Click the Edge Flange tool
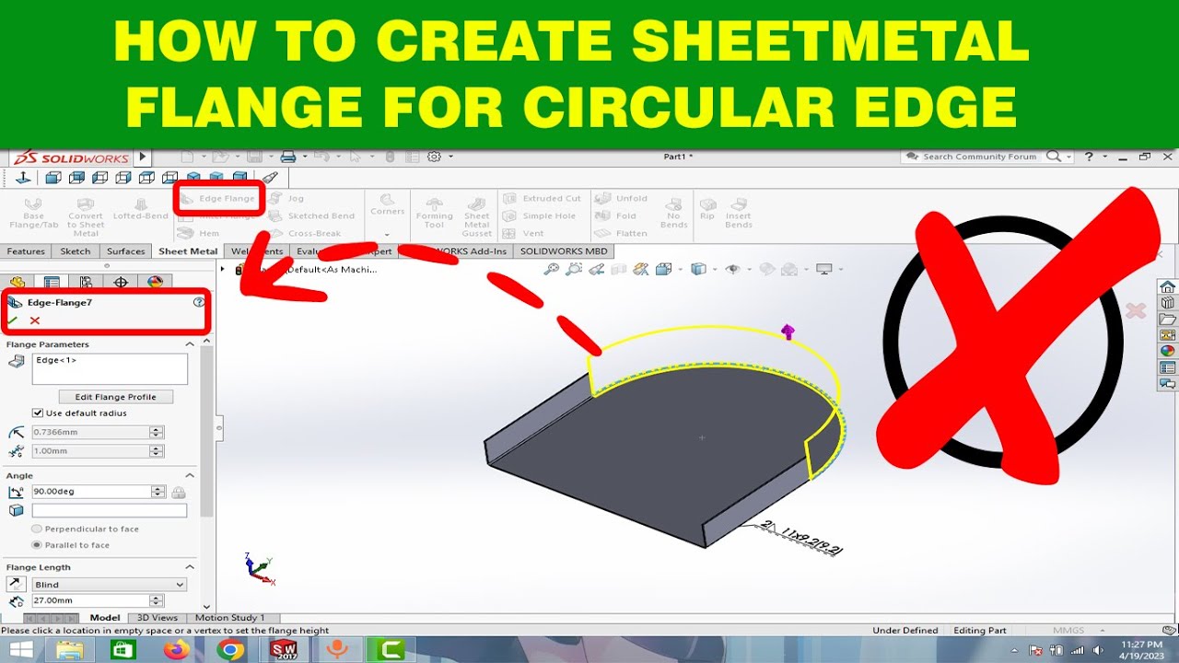 click(218, 198)
